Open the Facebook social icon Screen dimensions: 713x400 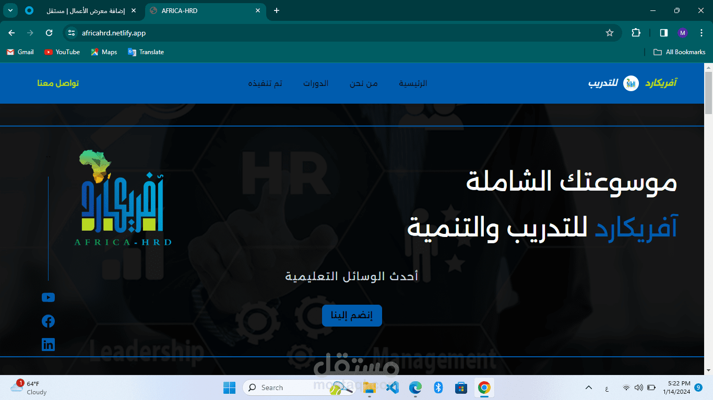tap(48, 321)
